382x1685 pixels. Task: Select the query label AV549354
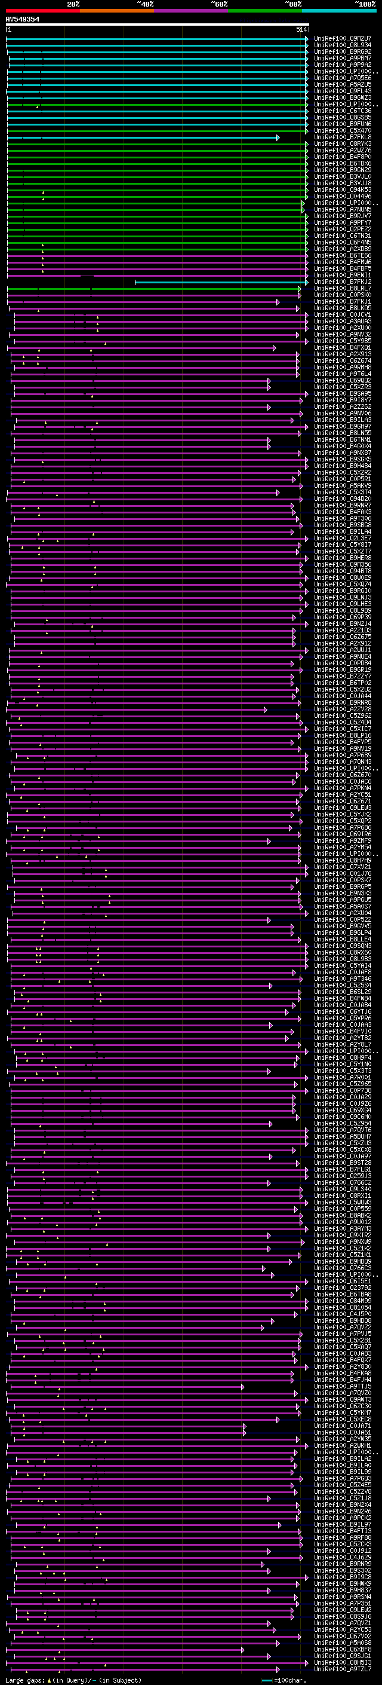pos(22,19)
